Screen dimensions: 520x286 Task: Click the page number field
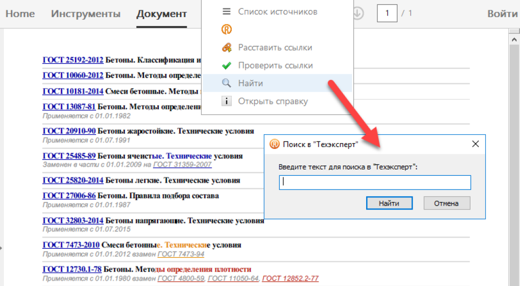[387, 13]
